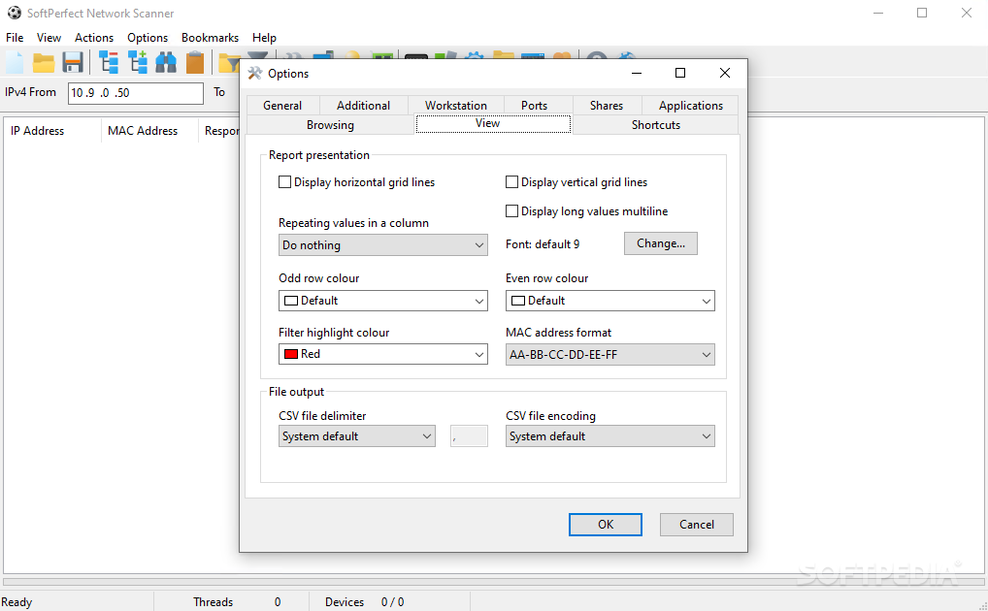Click the SoftPerfect Network Scanner app icon

click(x=14, y=14)
